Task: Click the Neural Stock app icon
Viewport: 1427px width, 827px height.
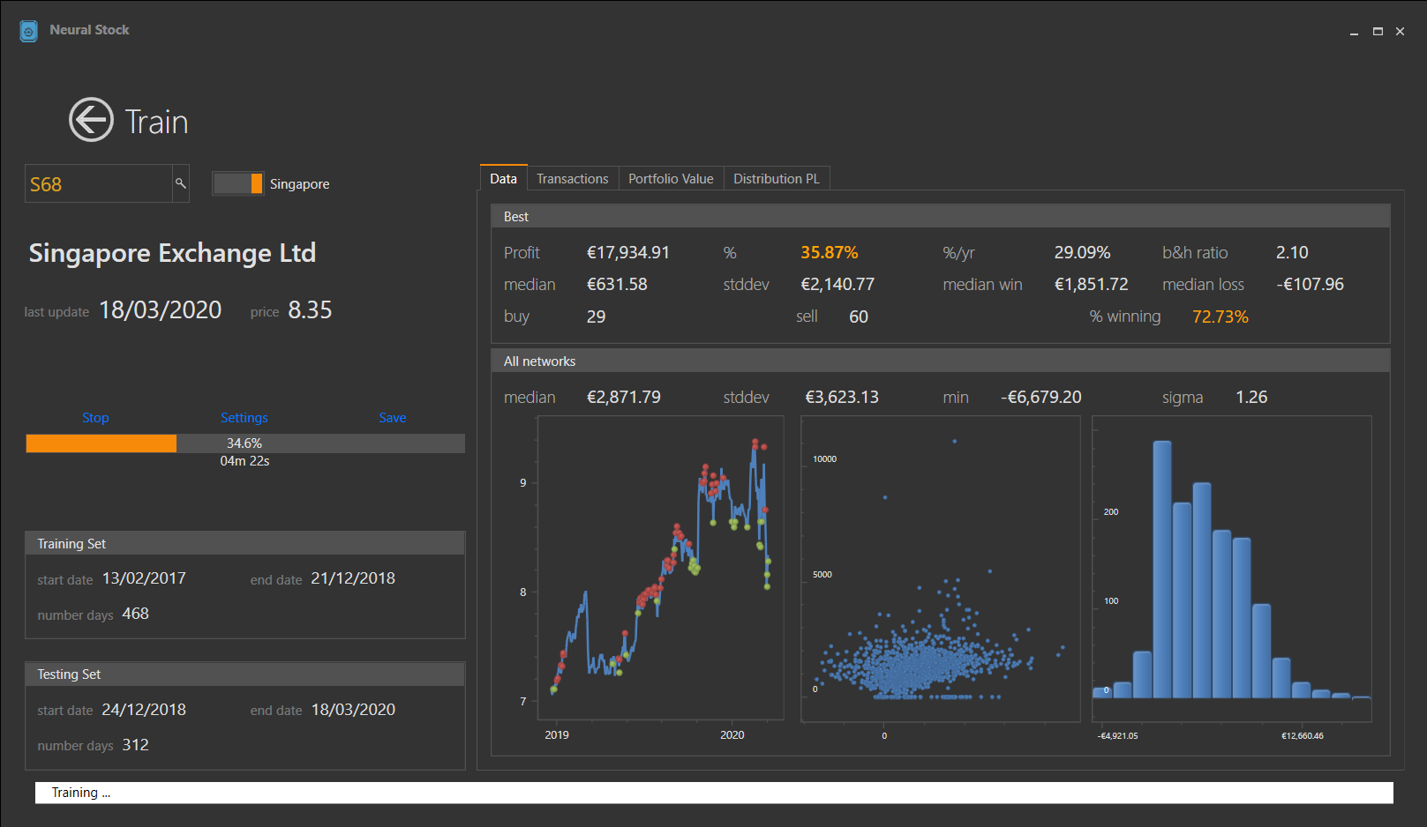Action: click(x=29, y=31)
